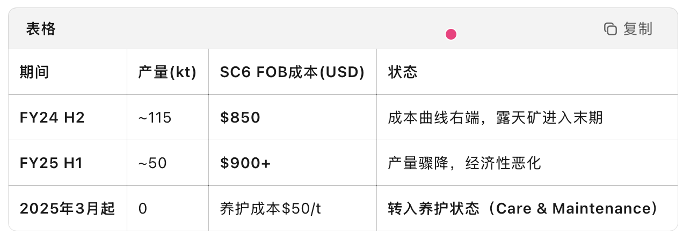Click the ~50 production cell
The width and height of the screenshot is (683, 243).
point(152,163)
